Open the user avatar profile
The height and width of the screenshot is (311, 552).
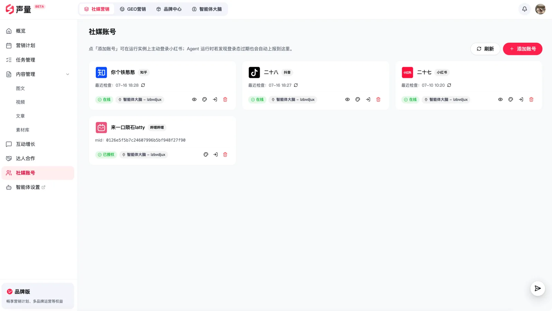540,9
